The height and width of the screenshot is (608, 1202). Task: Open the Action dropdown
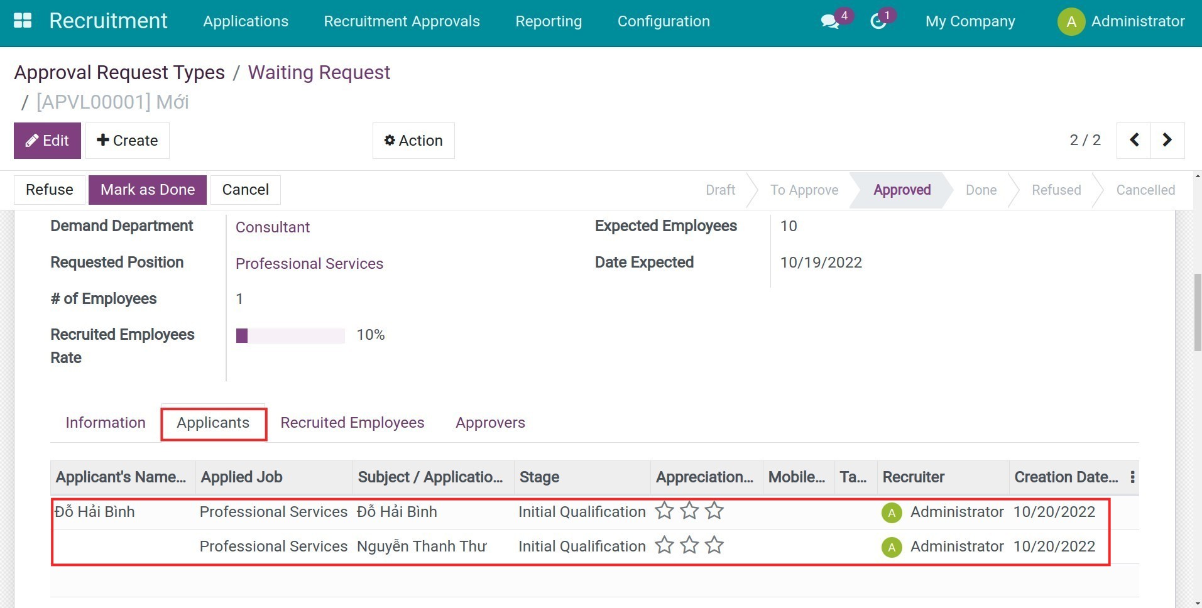413,141
